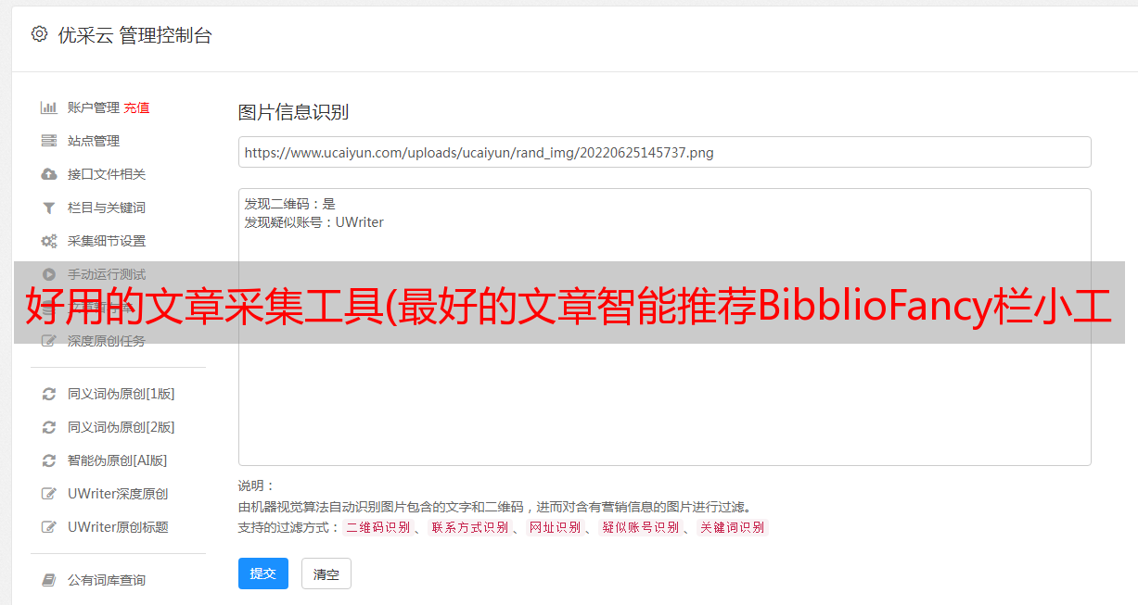Click the edit icon next to UWriter深度原创
This screenshot has height=605, width=1138.
49,494
